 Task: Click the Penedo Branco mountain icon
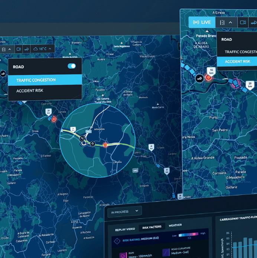click(x=207, y=31)
